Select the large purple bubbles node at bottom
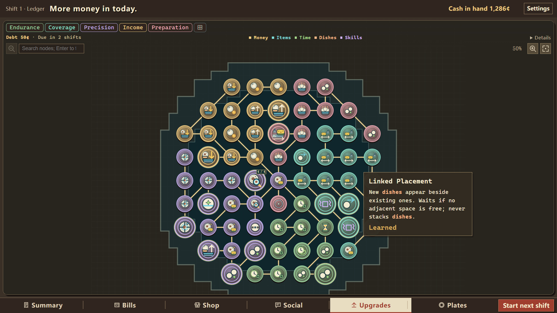 [232, 274]
